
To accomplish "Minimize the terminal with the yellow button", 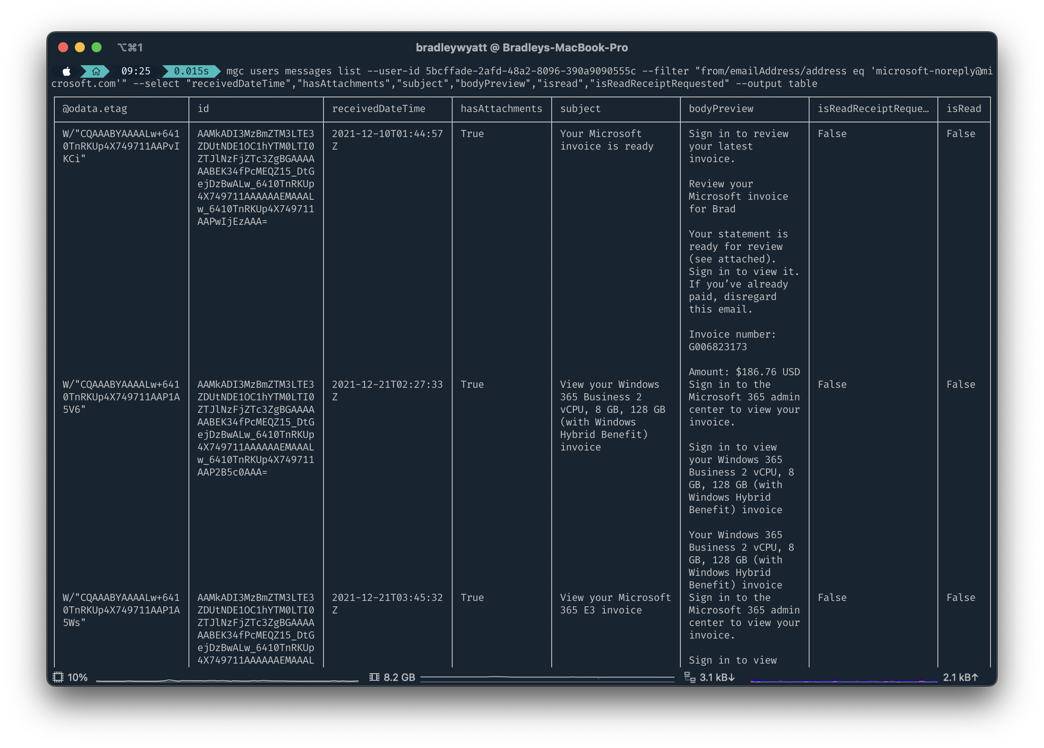I will (80, 47).
